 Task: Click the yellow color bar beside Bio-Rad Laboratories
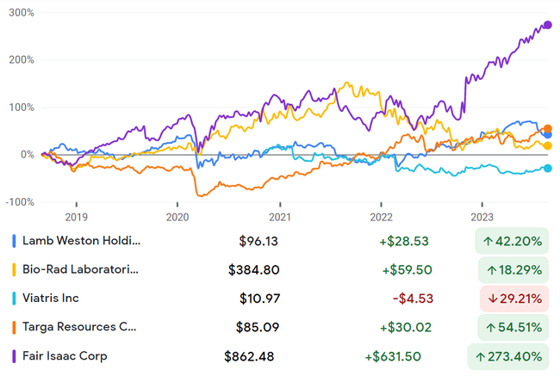click(x=13, y=270)
